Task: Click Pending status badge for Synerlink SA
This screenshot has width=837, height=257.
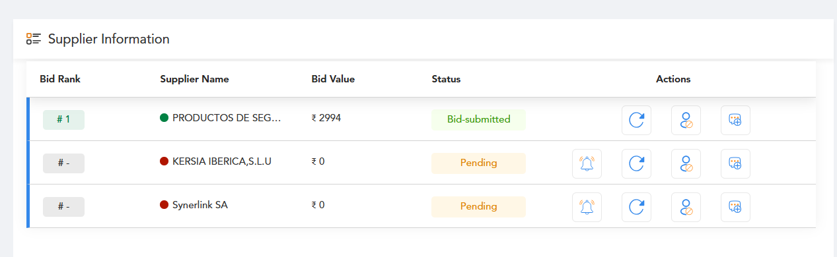Action: (478, 206)
